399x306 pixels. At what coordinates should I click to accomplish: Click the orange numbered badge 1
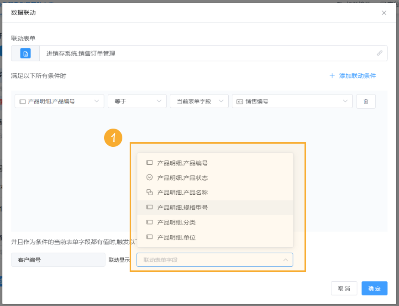click(113, 137)
